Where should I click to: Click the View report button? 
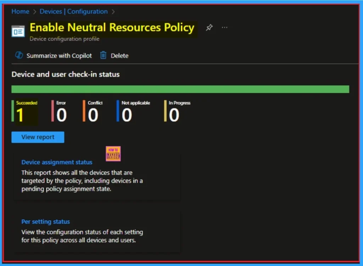[38, 137]
